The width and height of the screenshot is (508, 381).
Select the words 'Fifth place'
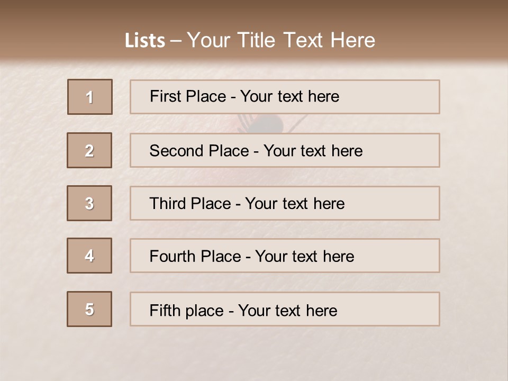click(187, 310)
